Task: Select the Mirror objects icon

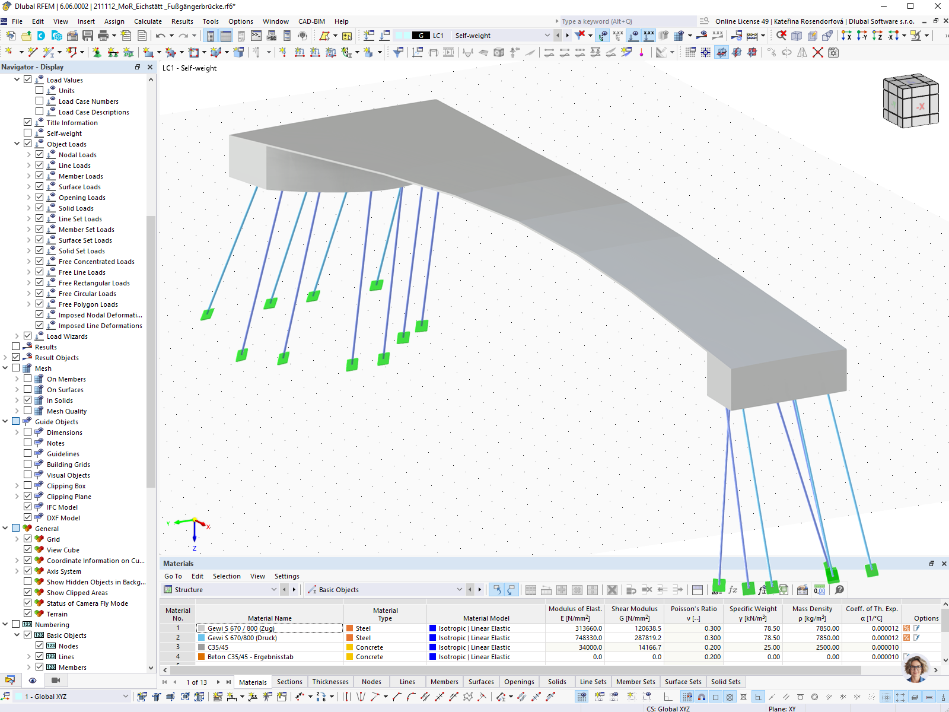Action: point(802,52)
